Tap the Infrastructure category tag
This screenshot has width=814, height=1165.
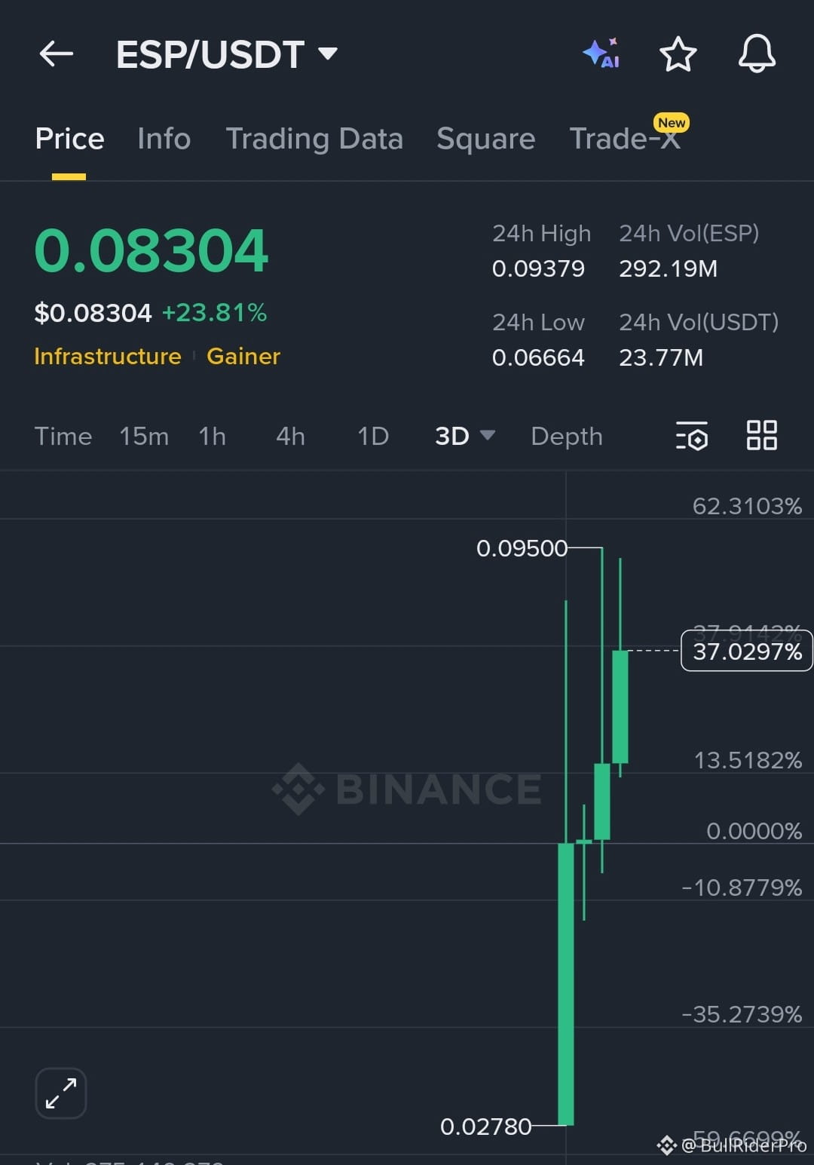(108, 356)
